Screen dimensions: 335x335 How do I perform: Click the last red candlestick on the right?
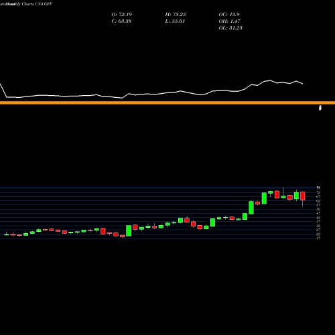pyautogui.click(x=303, y=196)
